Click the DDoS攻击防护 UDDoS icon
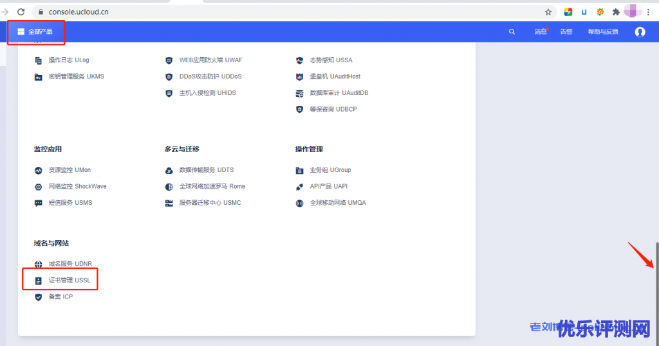This screenshot has height=346, width=659. pyautogui.click(x=169, y=77)
